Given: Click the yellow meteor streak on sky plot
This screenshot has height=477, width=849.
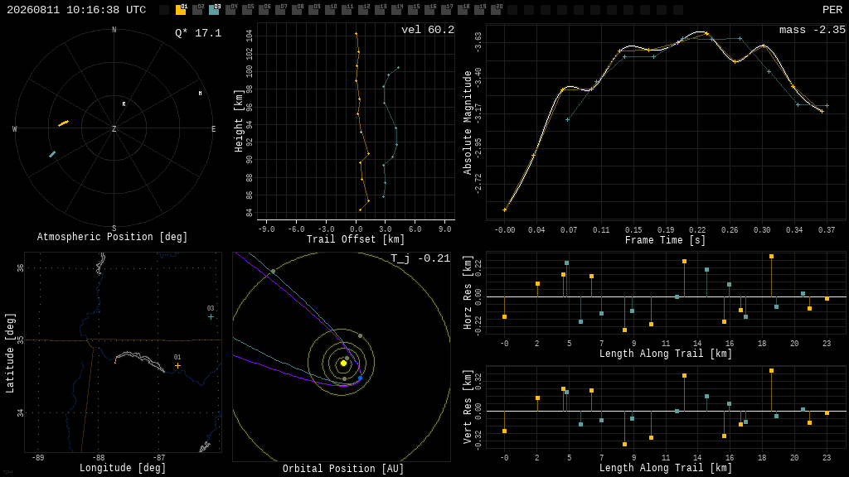Looking at the screenshot, I should coord(63,123).
